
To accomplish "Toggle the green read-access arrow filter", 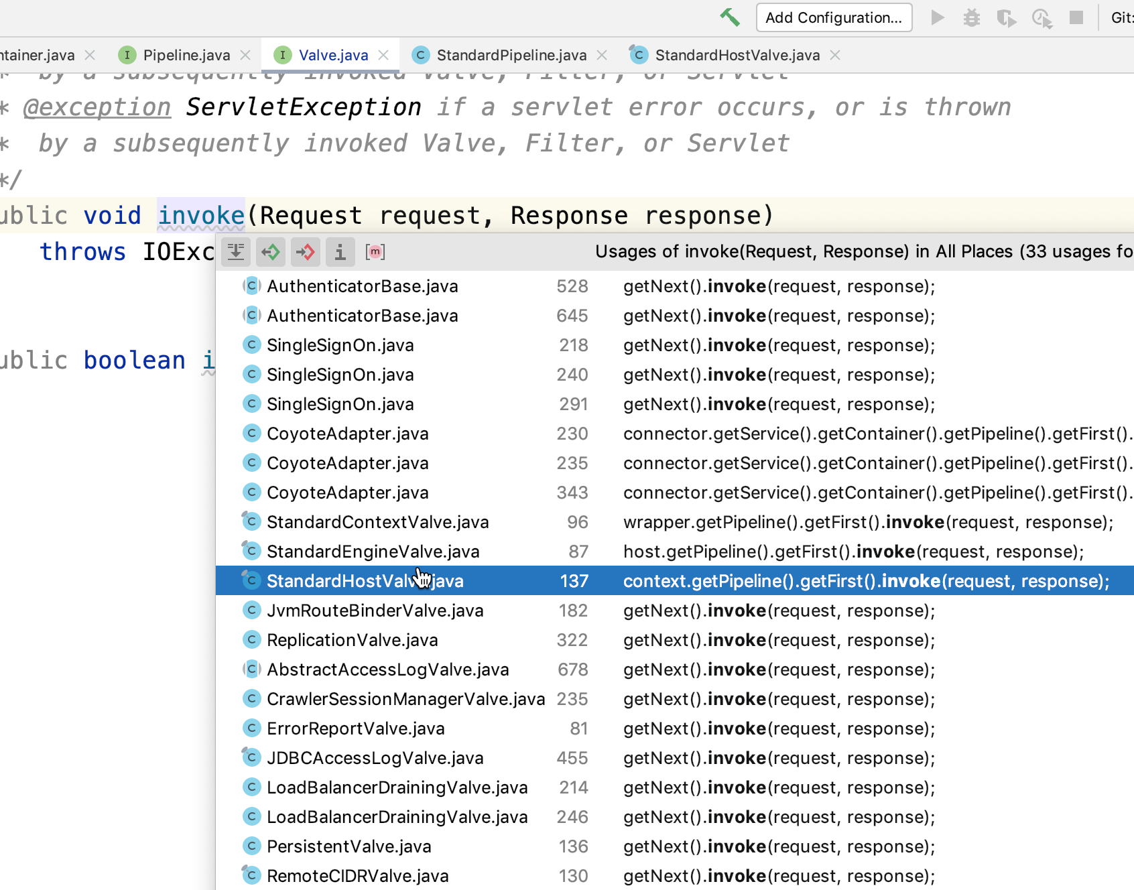I will tap(271, 252).
